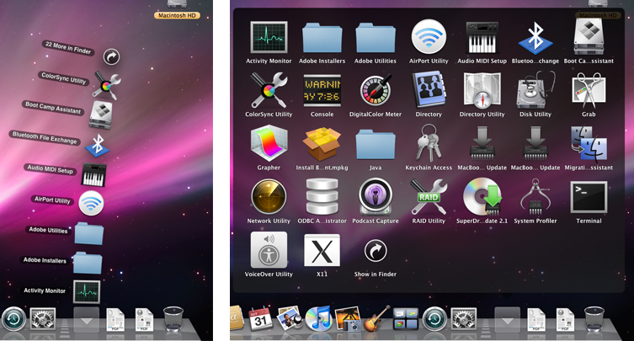634x341 pixels.
Task: Launch Disk Utility from the grid
Action: click(535, 91)
